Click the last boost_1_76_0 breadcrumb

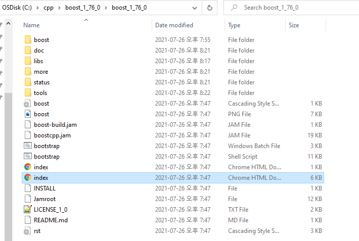[x=129, y=8]
